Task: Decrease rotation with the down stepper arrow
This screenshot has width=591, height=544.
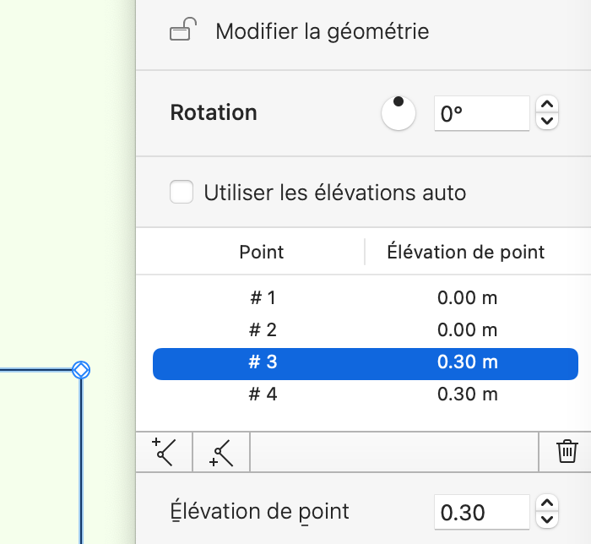Action: (548, 122)
